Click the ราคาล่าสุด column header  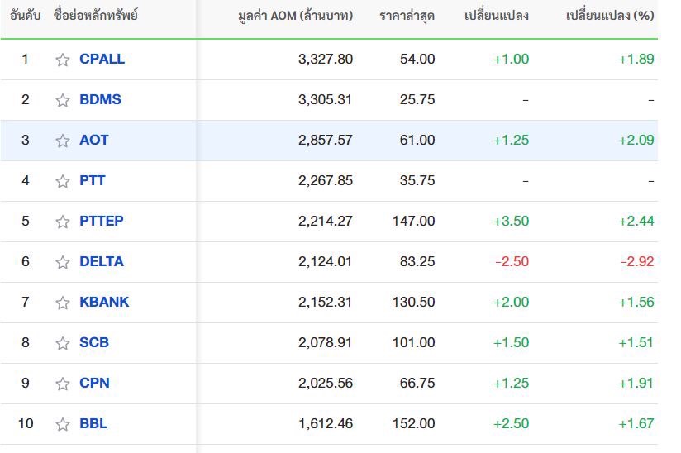point(407,16)
